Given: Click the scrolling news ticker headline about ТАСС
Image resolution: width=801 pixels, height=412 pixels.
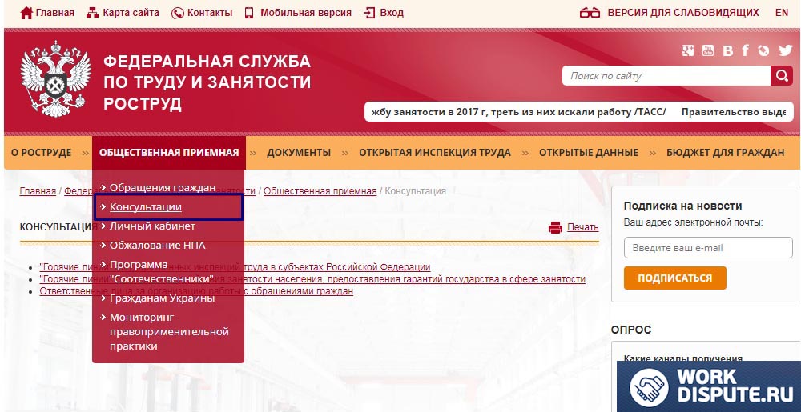Looking at the screenshot, I should (x=519, y=112).
